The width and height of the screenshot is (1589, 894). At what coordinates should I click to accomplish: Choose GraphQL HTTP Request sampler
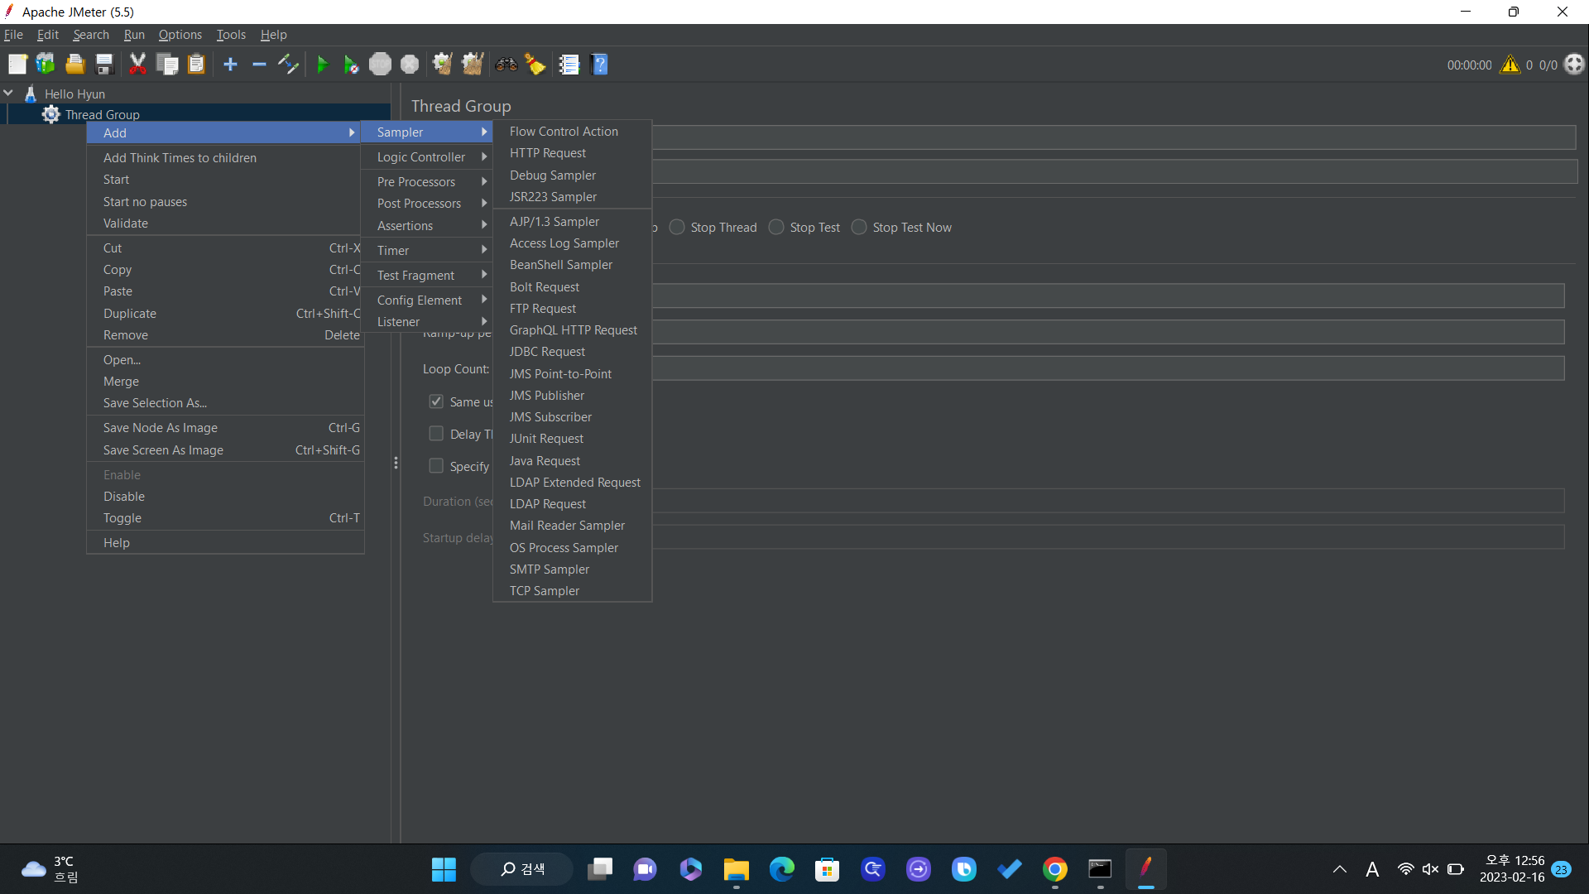[x=573, y=330]
